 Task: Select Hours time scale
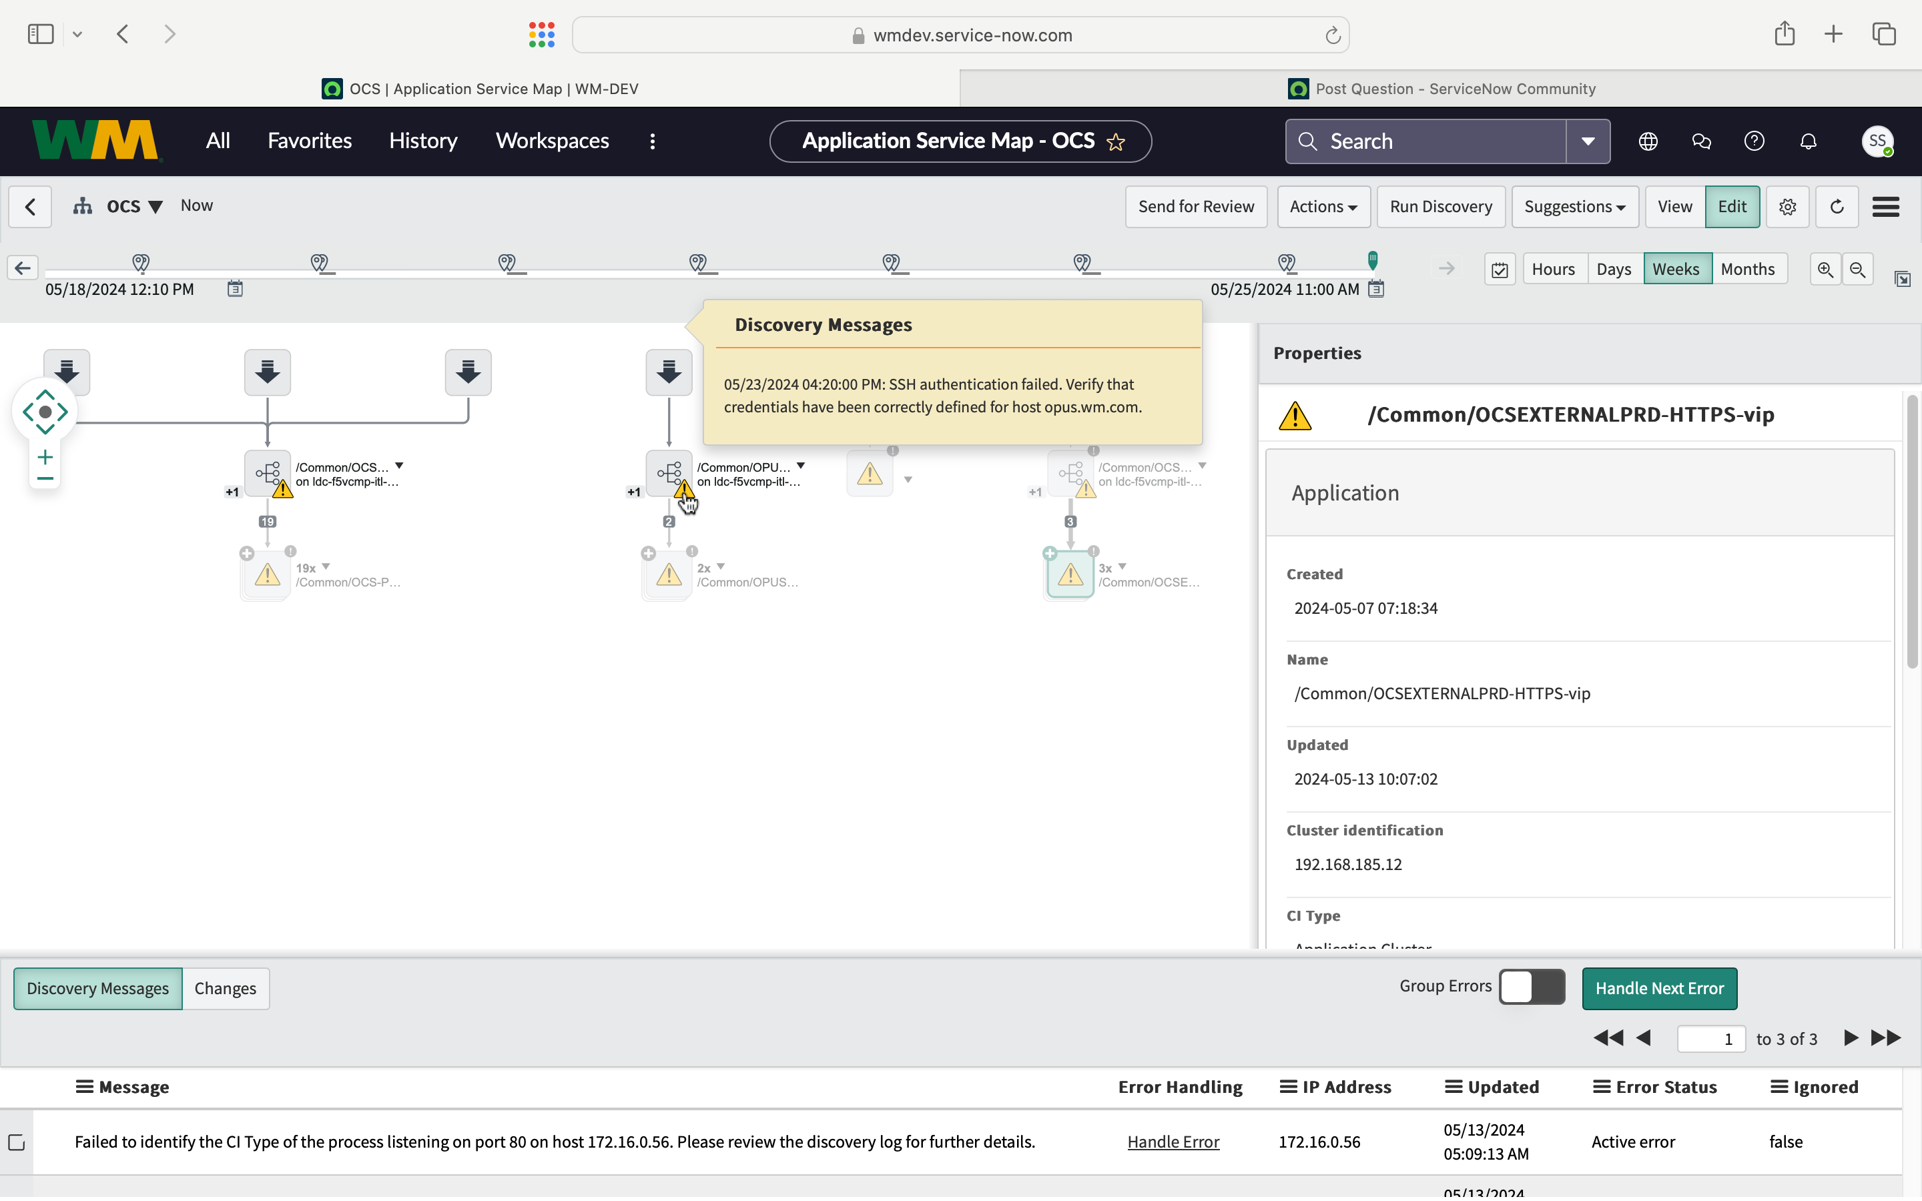click(1554, 270)
